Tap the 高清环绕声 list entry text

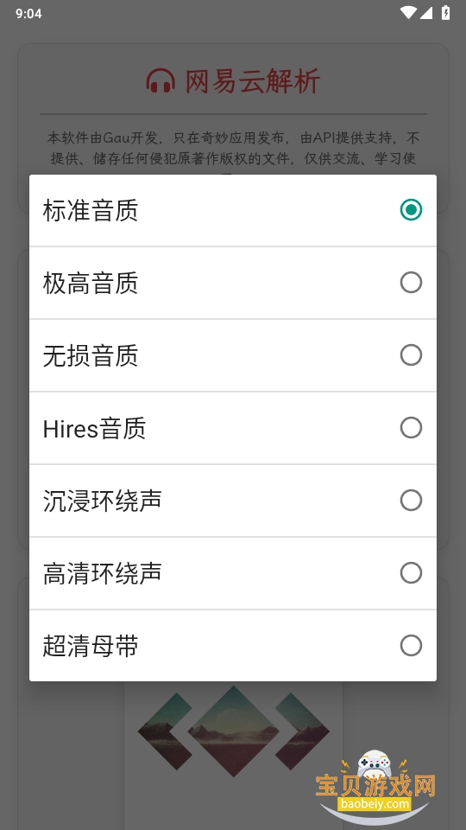102,572
